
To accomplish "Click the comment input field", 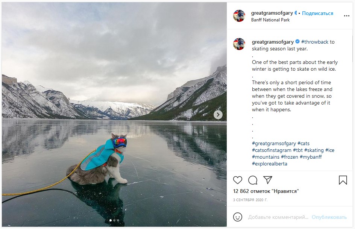I will click(278, 217).
